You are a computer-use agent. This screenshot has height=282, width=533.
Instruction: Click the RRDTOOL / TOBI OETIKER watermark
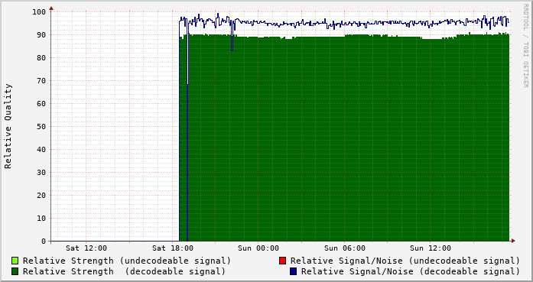[525, 46]
